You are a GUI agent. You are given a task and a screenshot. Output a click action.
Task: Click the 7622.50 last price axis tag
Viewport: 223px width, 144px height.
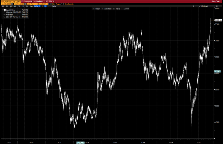click(x=218, y=20)
